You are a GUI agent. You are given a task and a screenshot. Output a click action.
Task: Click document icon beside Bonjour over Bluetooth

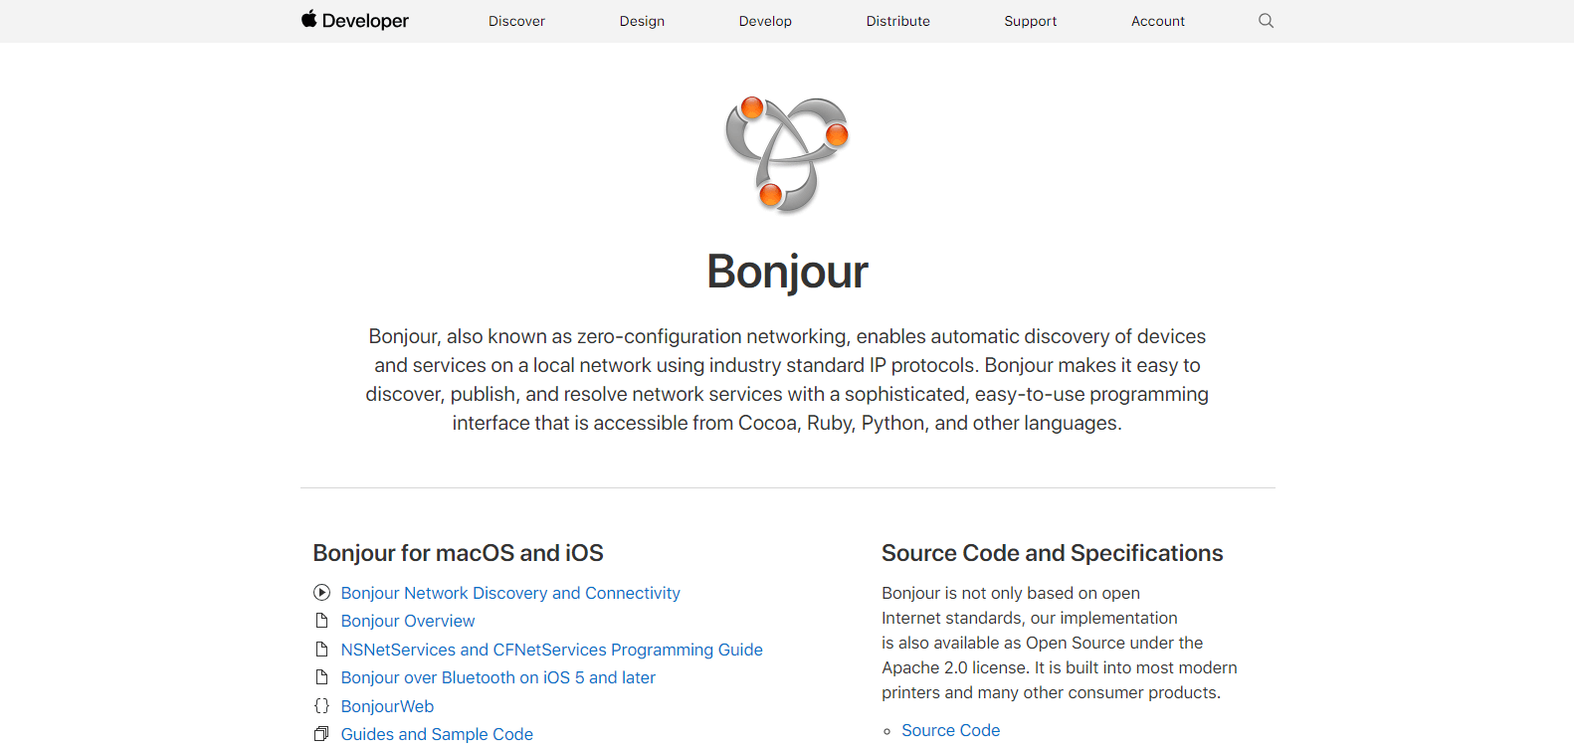(321, 677)
